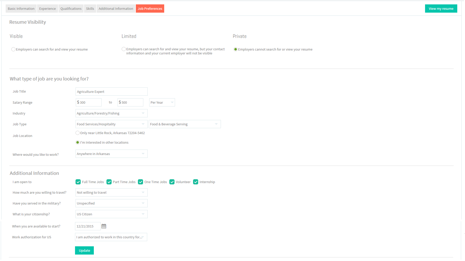
Task: Go to the Qualifications tab
Action: (x=71, y=9)
